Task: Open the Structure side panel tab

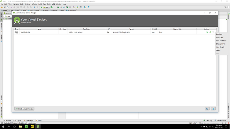Action: 1,27
